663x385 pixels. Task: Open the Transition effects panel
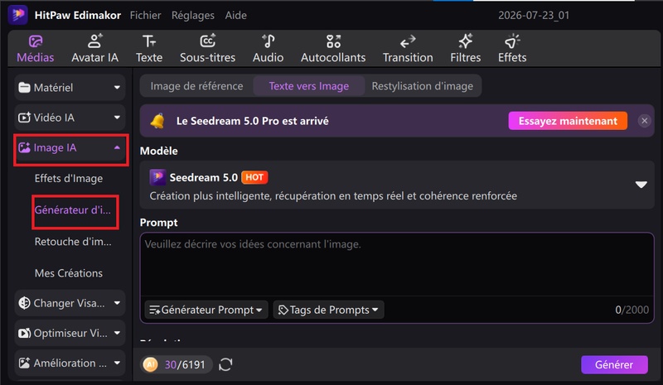click(408, 48)
